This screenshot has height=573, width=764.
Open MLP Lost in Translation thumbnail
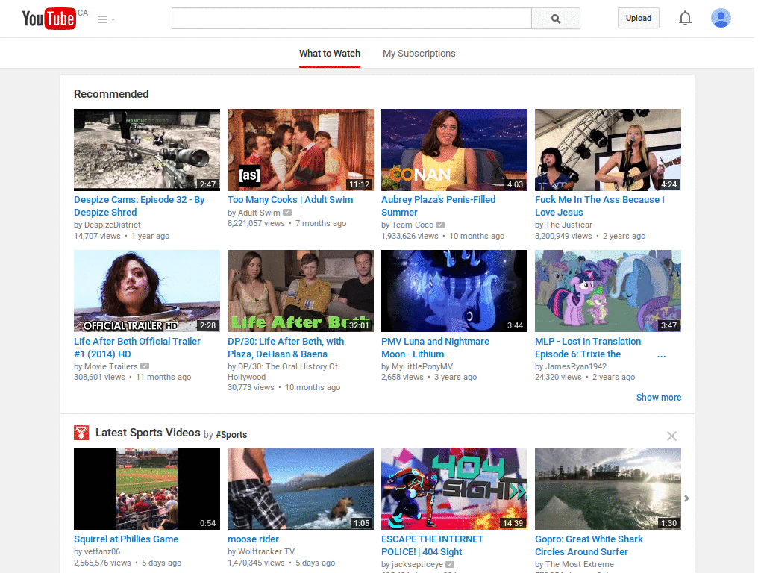point(608,291)
